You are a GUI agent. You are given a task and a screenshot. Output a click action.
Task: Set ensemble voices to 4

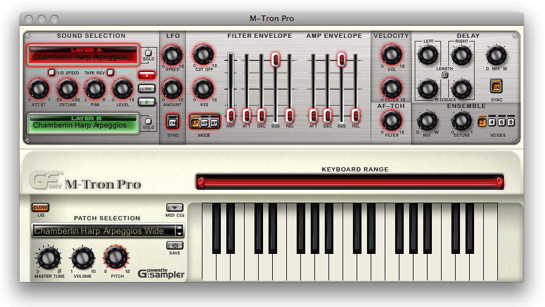coord(492,122)
